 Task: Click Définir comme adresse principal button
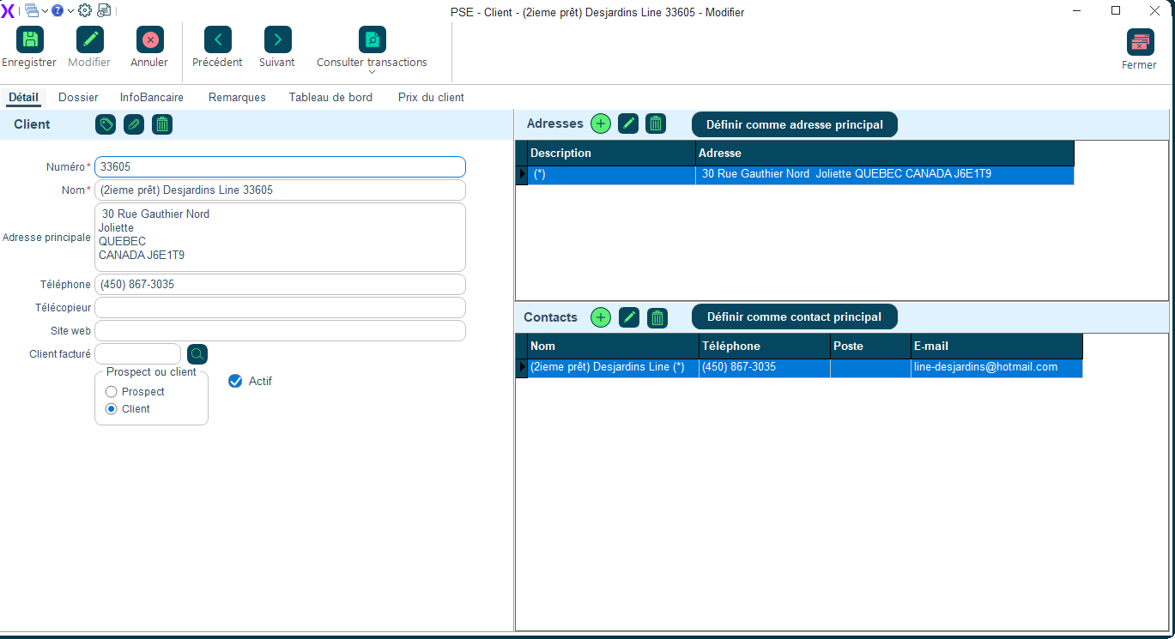[795, 124]
